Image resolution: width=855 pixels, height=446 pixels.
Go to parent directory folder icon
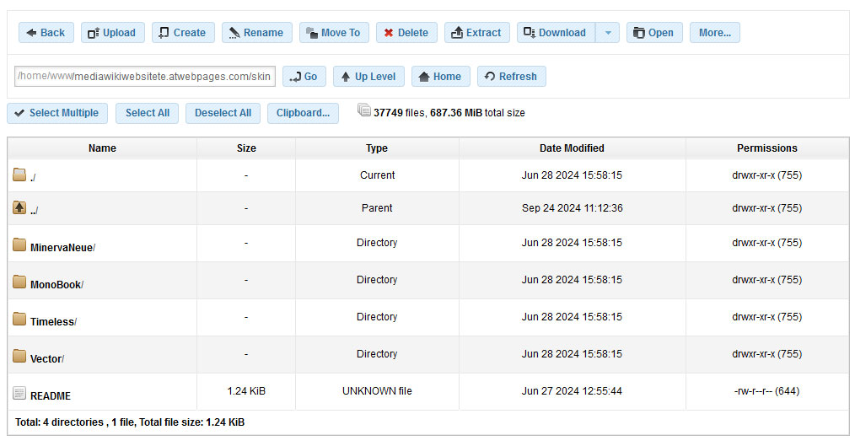(19, 208)
